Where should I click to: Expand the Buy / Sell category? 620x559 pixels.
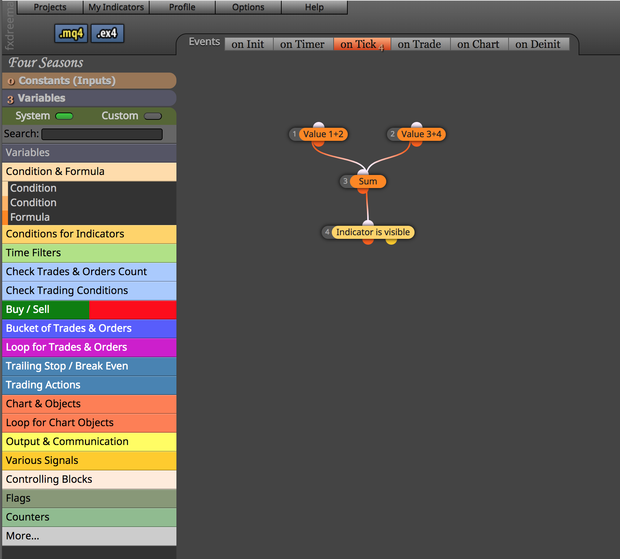[x=89, y=310]
